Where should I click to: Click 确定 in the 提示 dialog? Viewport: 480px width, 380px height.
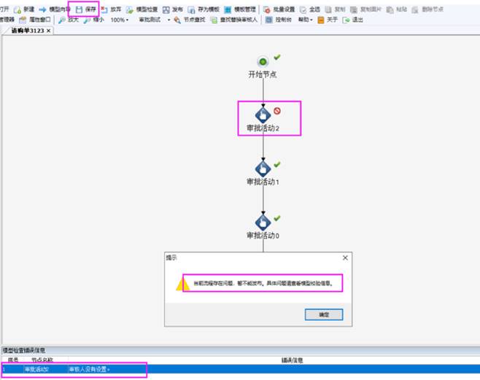coord(323,314)
